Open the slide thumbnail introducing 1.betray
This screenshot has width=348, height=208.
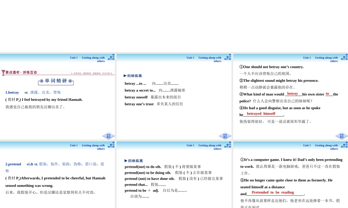57,96
